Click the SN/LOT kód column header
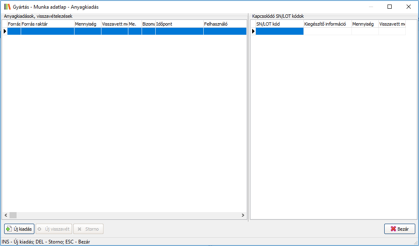Screen dimensions: 419x246 [x=279, y=24]
